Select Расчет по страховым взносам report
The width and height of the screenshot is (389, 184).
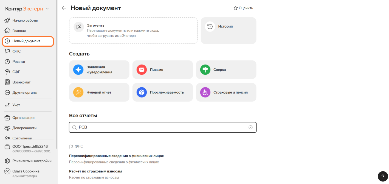click(95, 171)
